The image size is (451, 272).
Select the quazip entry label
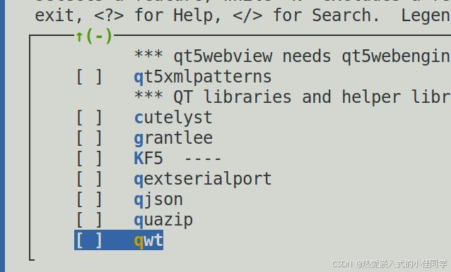(x=163, y=221)
